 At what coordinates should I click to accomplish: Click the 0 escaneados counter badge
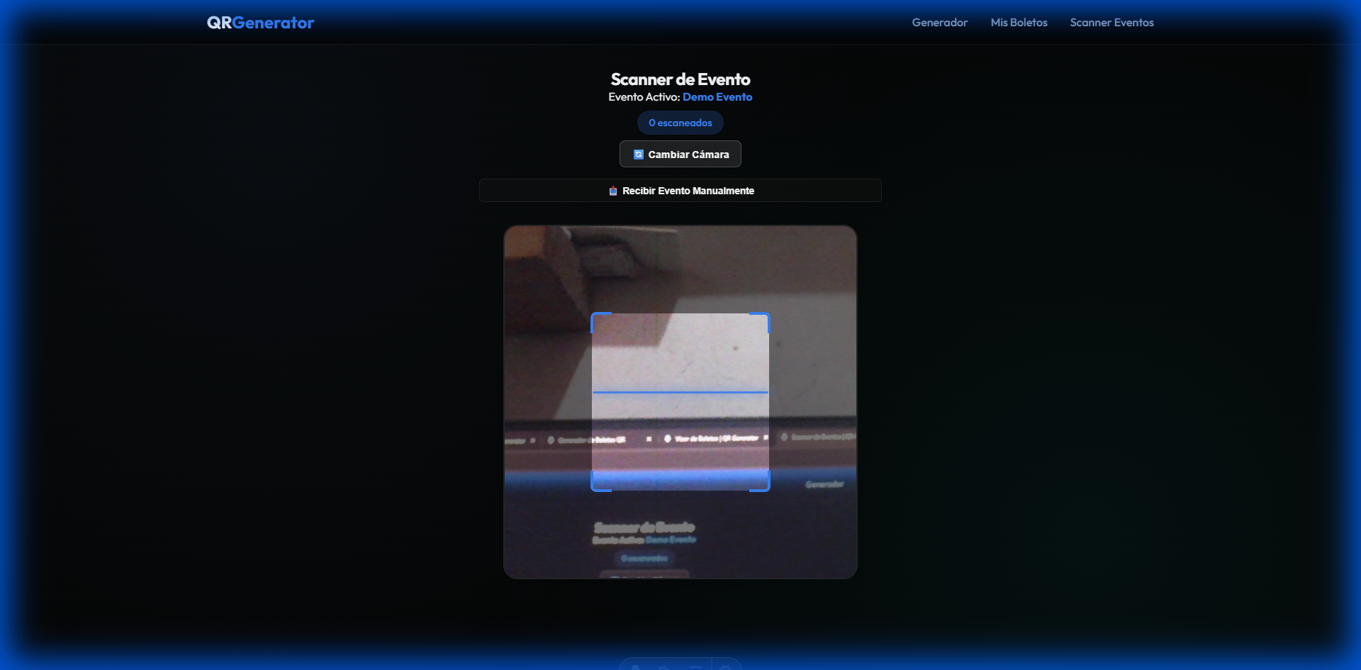[680, 122]
